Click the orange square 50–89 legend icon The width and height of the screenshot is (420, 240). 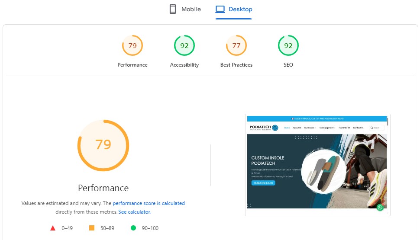tap(91, 228)
